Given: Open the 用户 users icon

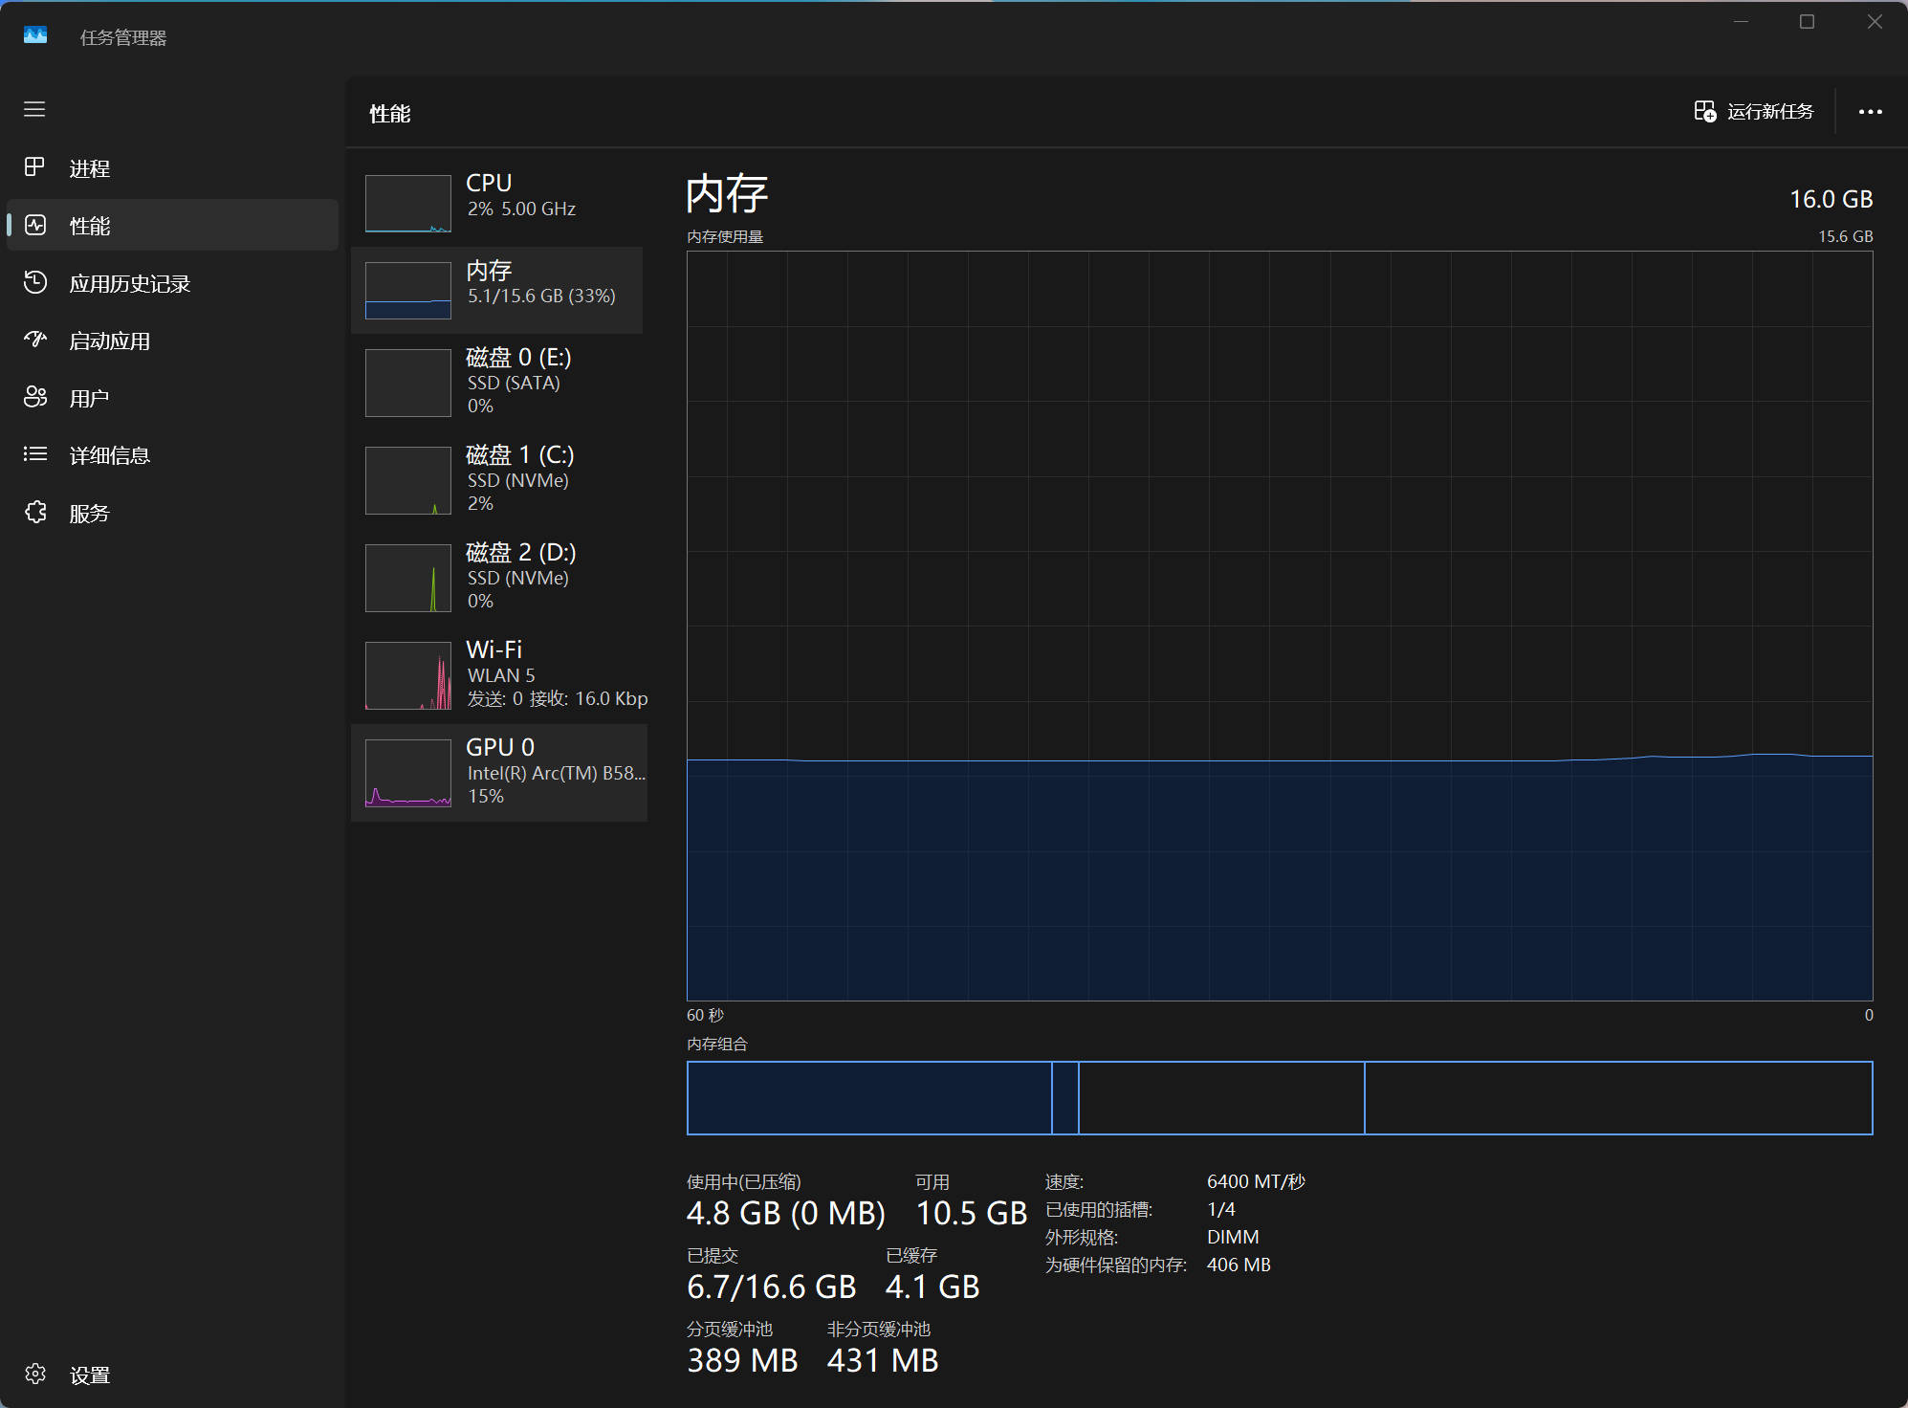Looking at the screenshot, I should pos(34,397).
